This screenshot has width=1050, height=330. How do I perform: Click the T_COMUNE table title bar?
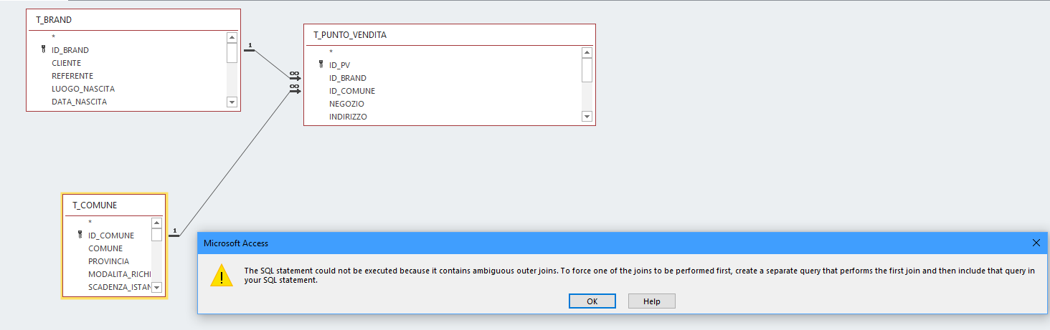tap(115, 205)
